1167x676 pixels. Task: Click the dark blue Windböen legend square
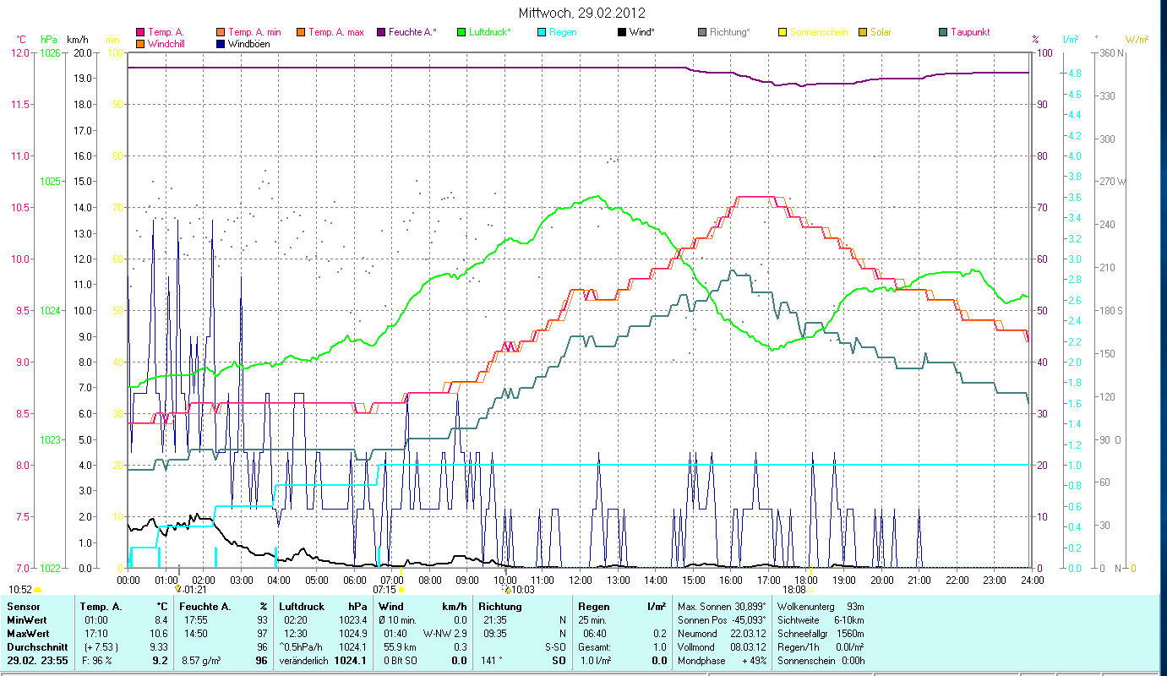221,44
